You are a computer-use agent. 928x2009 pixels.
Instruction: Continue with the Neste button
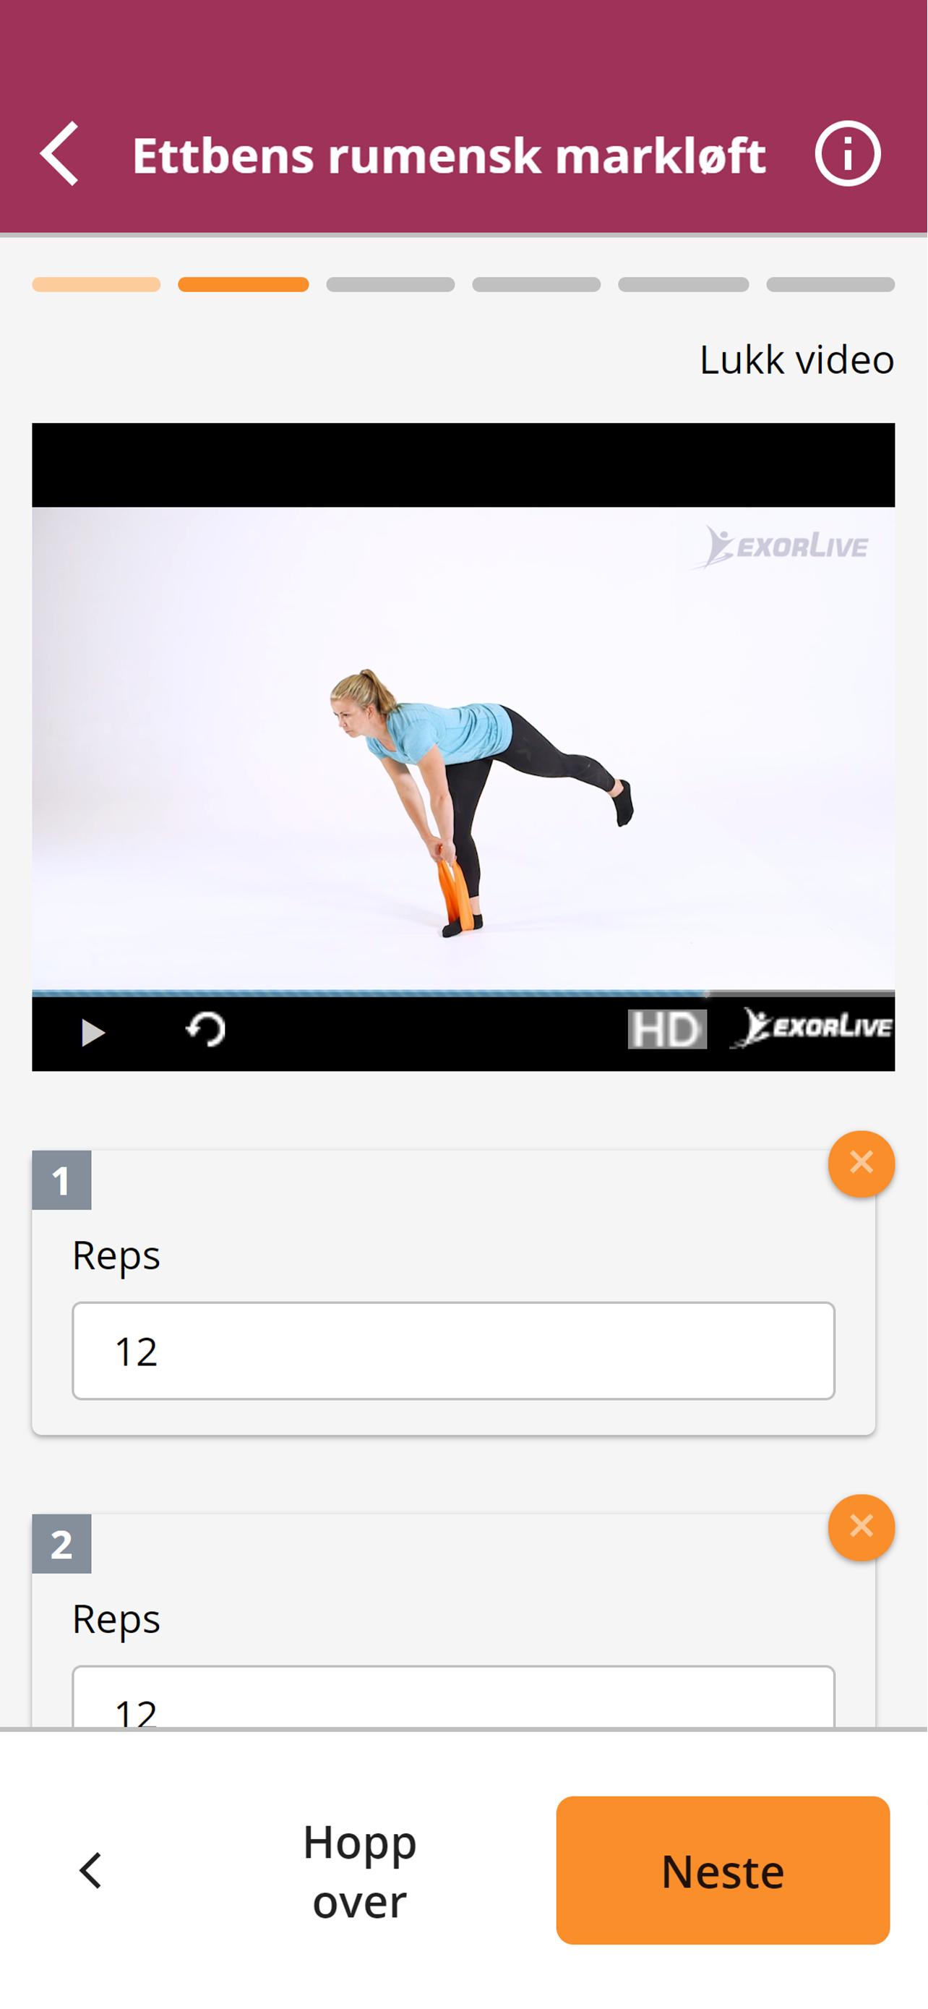(722, 1870)
